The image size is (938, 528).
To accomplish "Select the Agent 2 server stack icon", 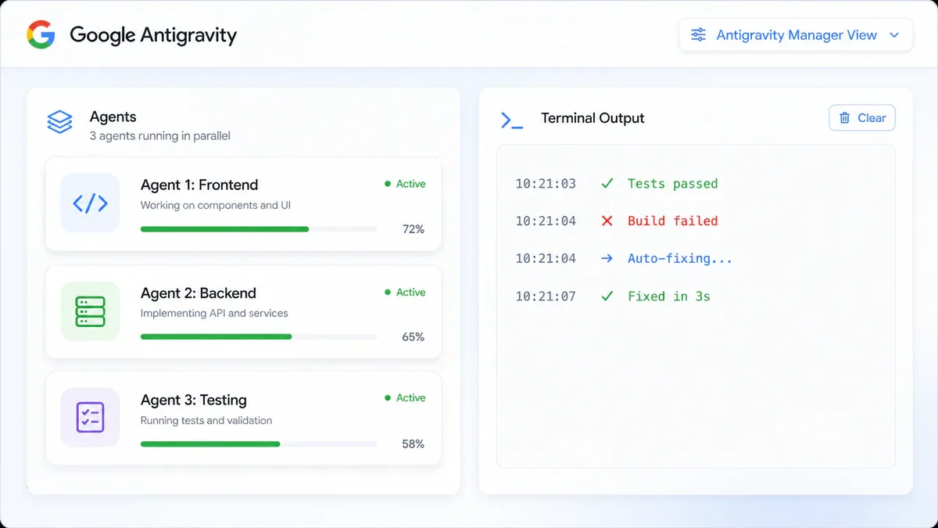I will pos(91,311).
